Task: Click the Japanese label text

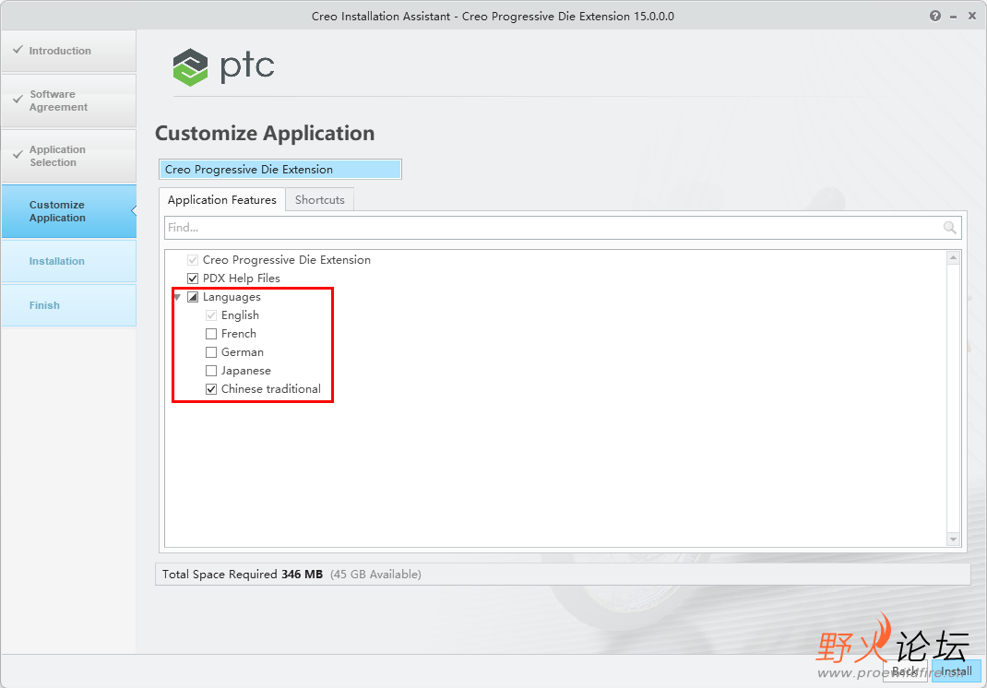Action: tap(246, 371)
